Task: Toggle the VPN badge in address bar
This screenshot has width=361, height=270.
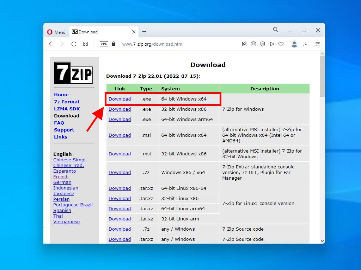Action: pyautogui.click(x=104, y=44)
